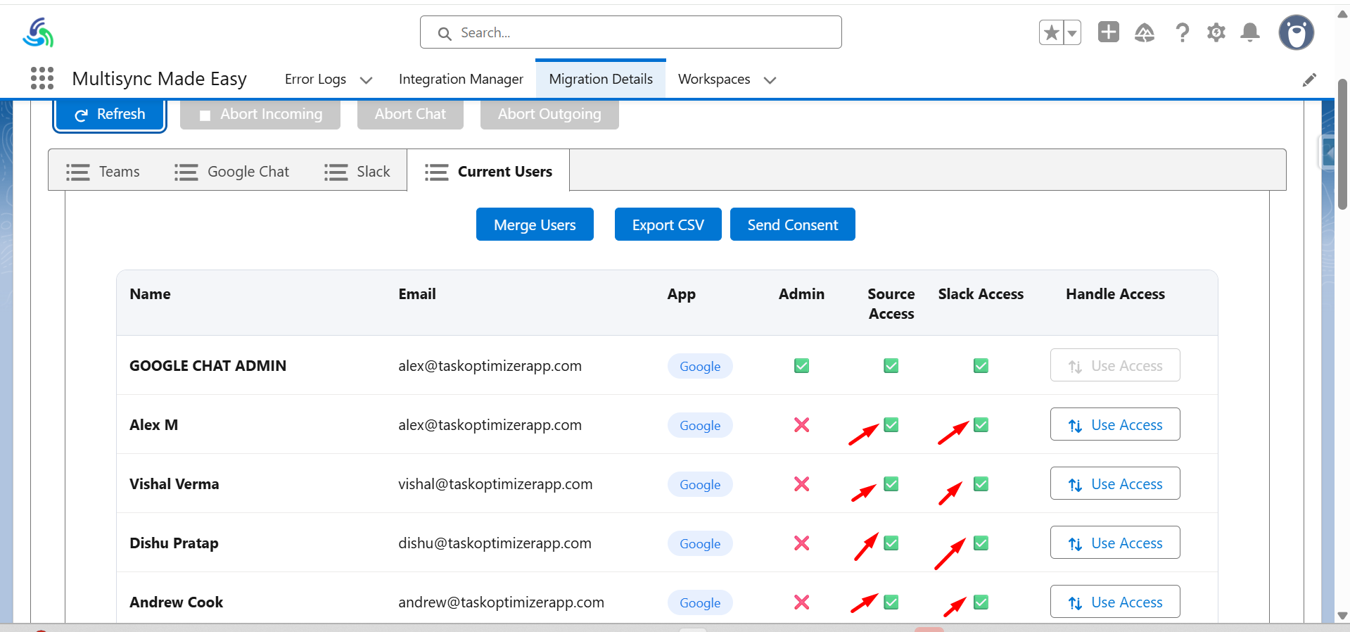Click Google app badge for Alex M
The image size is (1350, 632).
[x=700, y=425]
